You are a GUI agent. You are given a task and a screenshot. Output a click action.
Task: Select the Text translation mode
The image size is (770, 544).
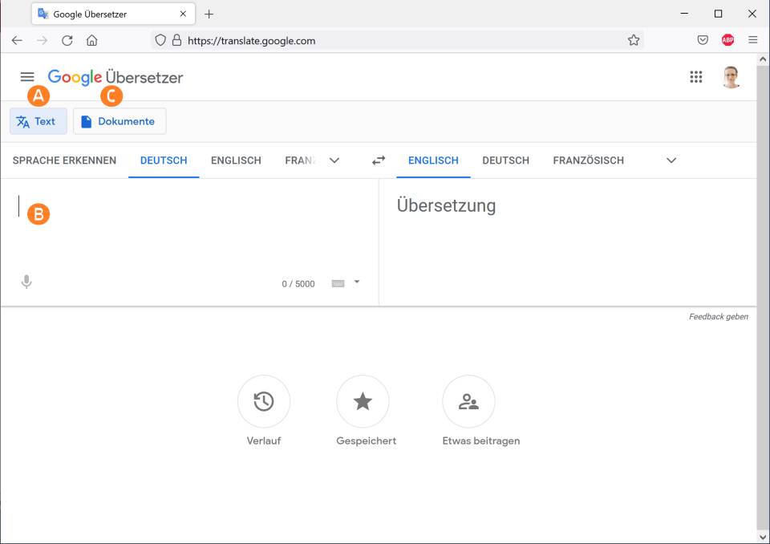click(x=38, y=121)
